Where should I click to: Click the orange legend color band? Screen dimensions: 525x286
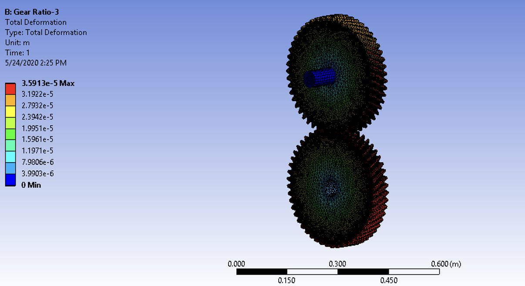click(x=10, y=100)
